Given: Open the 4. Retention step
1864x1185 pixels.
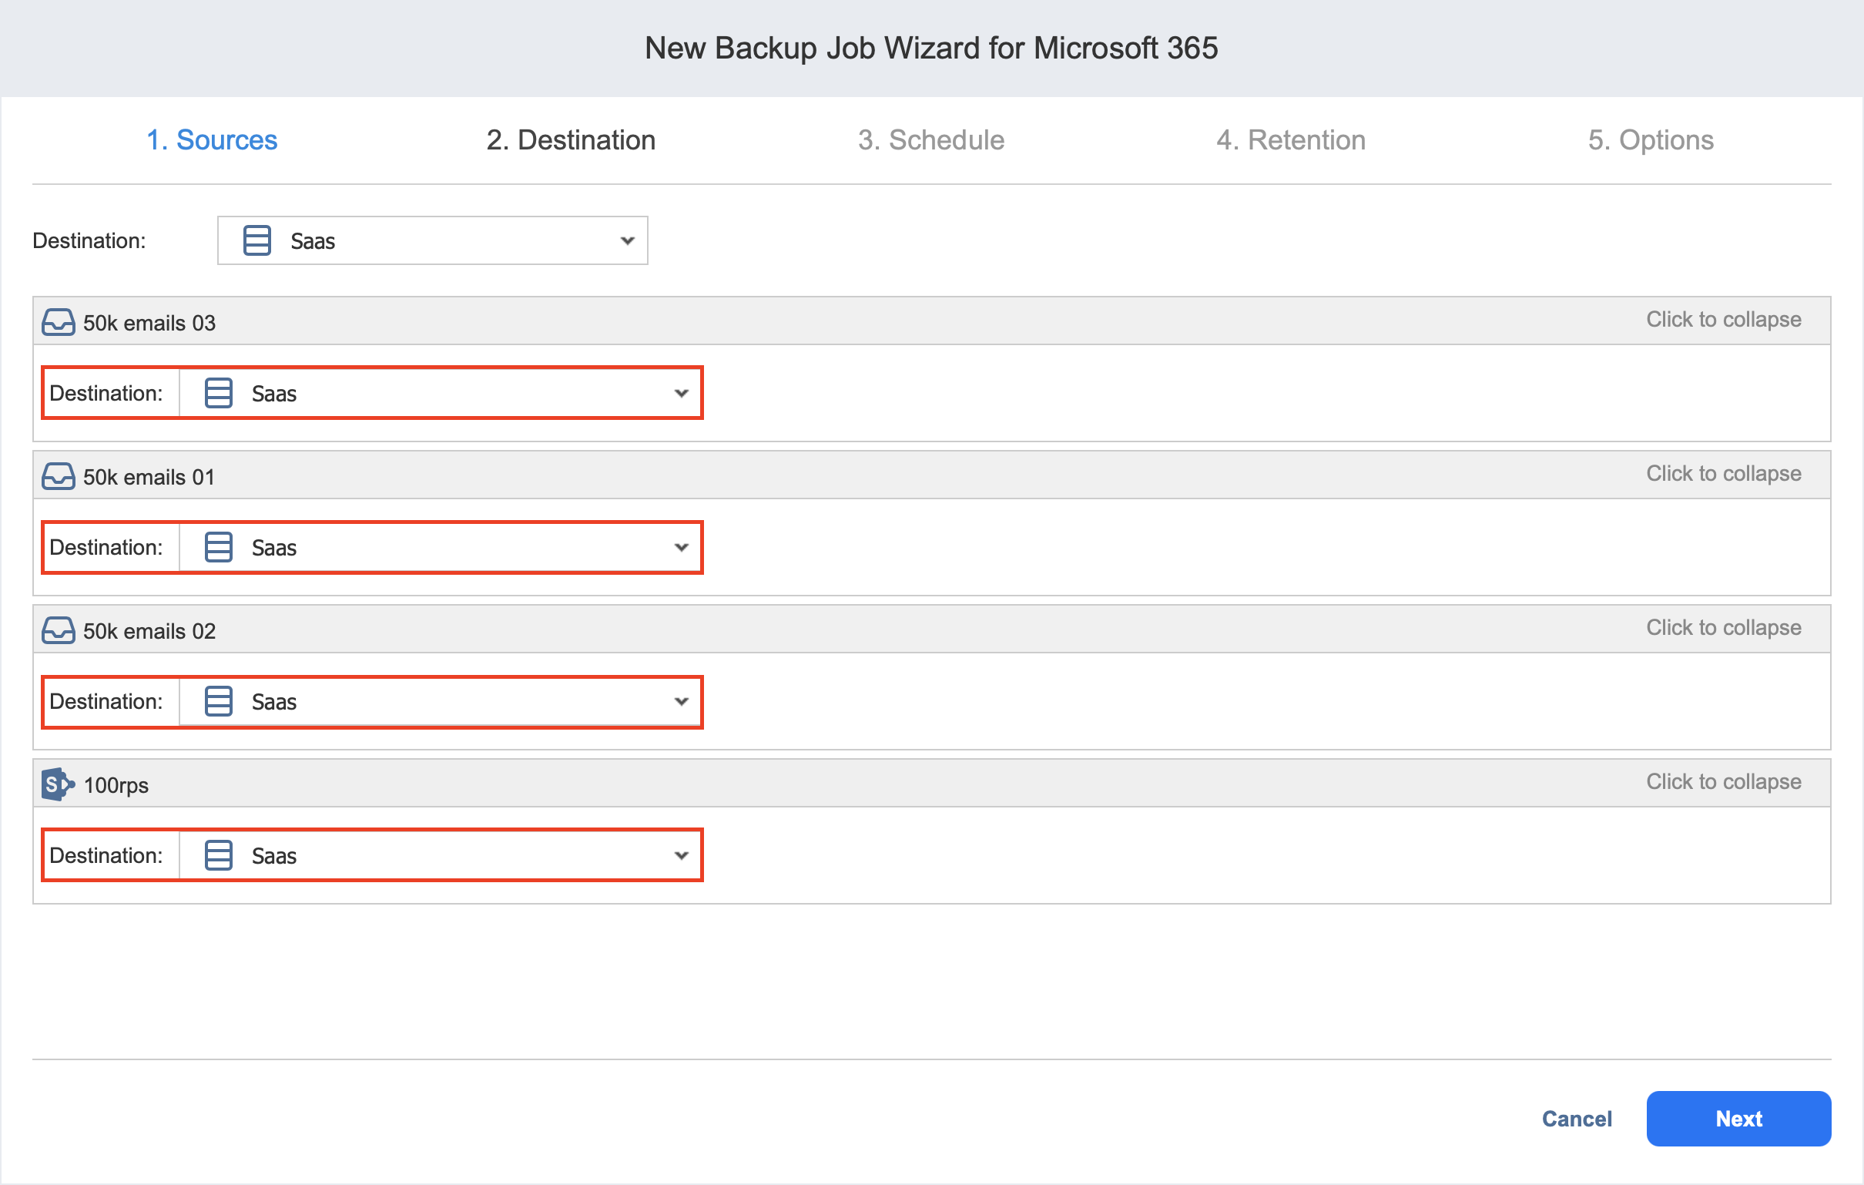Looking at the screenshot, I should coord(1291,140).
